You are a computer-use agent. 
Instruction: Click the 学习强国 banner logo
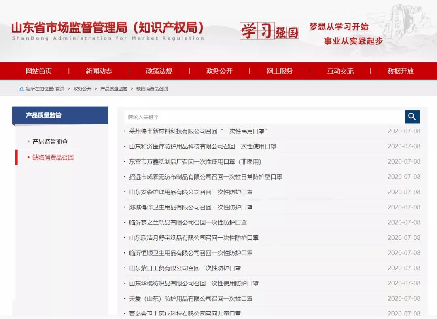pyautogui.click(x=269, y=31)
